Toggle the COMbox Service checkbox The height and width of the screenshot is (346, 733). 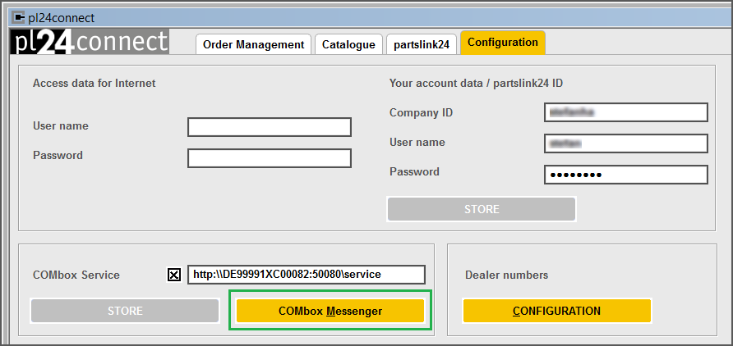174,275
